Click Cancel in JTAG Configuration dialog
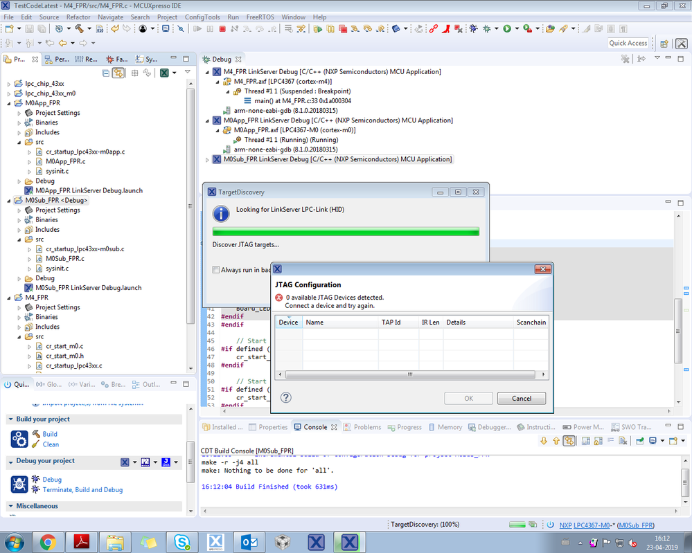The width and height of the screenshot is (692, 553). click(522, 398)
